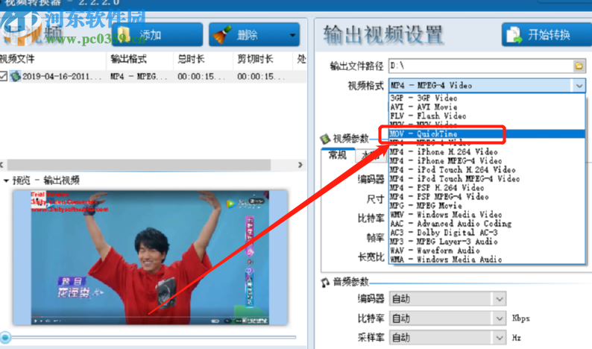592x349 pixels.
Task: Collapse the 预览 - 输出视频 panel
Action: tap(6, 180)
